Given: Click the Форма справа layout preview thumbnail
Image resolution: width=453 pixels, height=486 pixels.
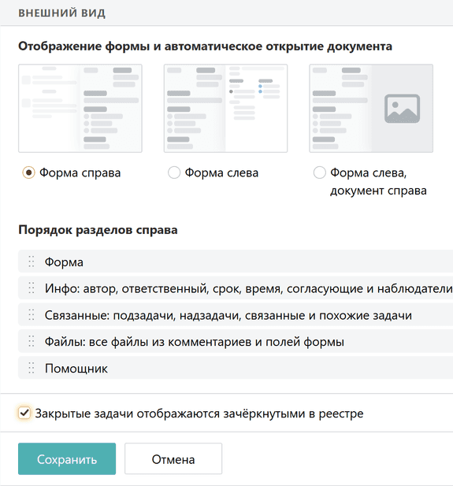Looking at the screenshot, I should tap(80, 109).
